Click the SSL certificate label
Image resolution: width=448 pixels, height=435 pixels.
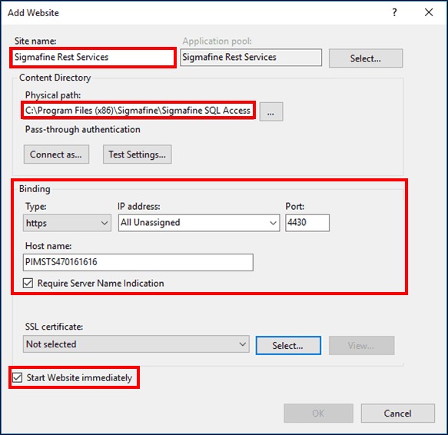(x=54, y=327)
